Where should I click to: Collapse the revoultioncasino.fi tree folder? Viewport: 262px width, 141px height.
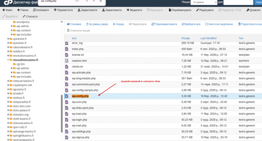8,60
